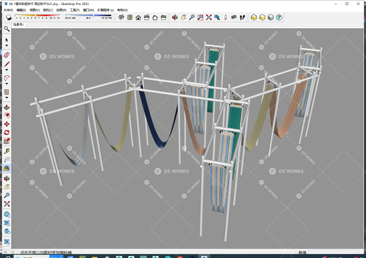Activate the Pan hand tool

point(183,17)
